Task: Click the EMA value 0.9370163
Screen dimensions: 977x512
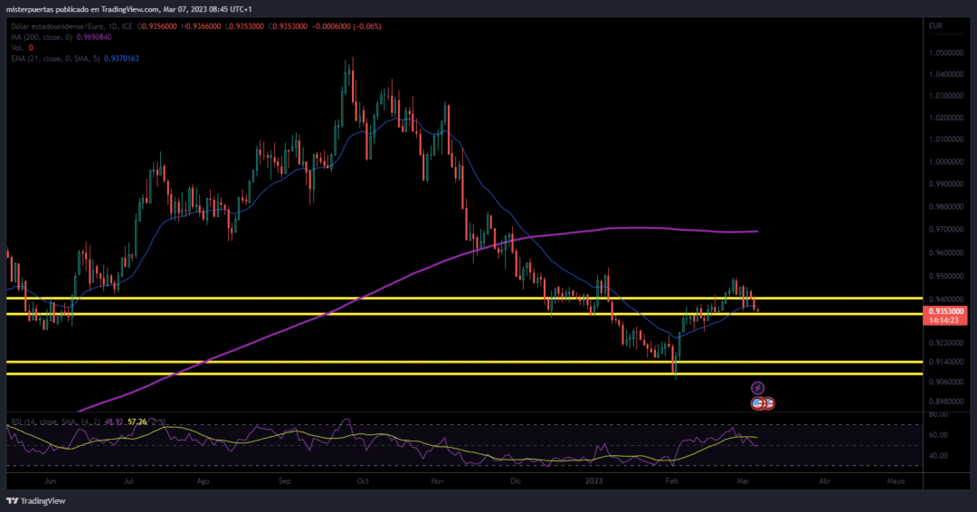Action: click(121, 58)
